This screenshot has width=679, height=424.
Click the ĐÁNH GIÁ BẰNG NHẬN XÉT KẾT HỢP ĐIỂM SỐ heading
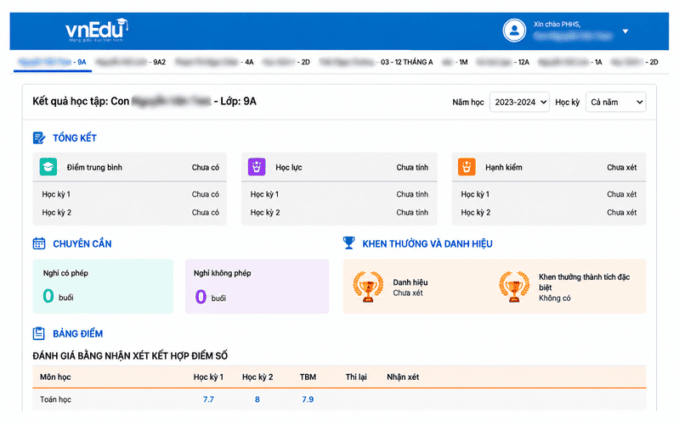(130, 355)
